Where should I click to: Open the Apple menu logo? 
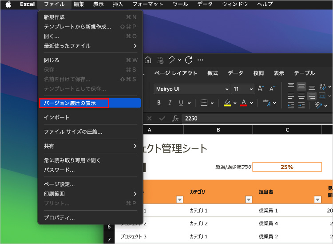click(8, 4)
